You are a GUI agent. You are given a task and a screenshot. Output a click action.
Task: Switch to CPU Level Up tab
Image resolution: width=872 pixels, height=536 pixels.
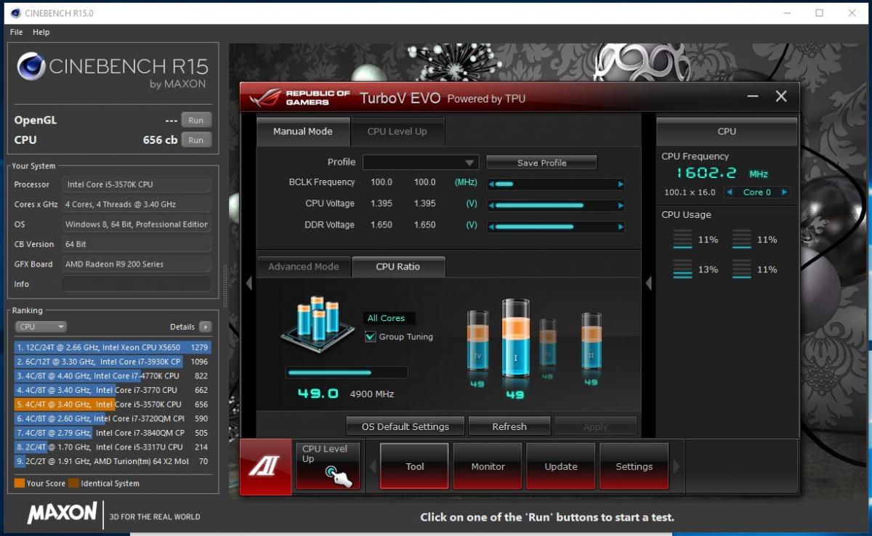(x=397, y=131)
